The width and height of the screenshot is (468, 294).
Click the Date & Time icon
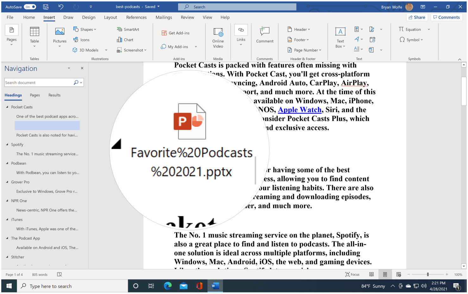coord(372,40)
